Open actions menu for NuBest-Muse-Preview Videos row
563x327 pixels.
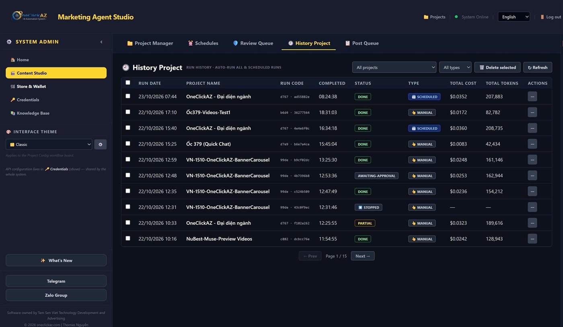click(532, 239)
